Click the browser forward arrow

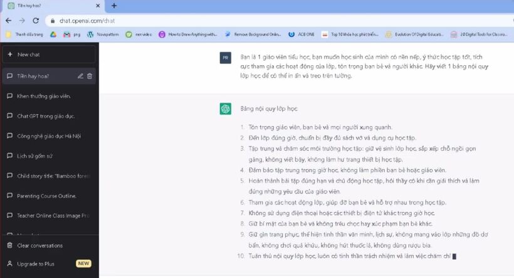tap(23, 20)
